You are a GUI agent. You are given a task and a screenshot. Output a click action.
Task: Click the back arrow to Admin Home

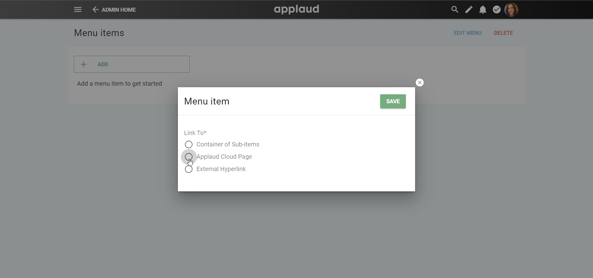(95, 10)
